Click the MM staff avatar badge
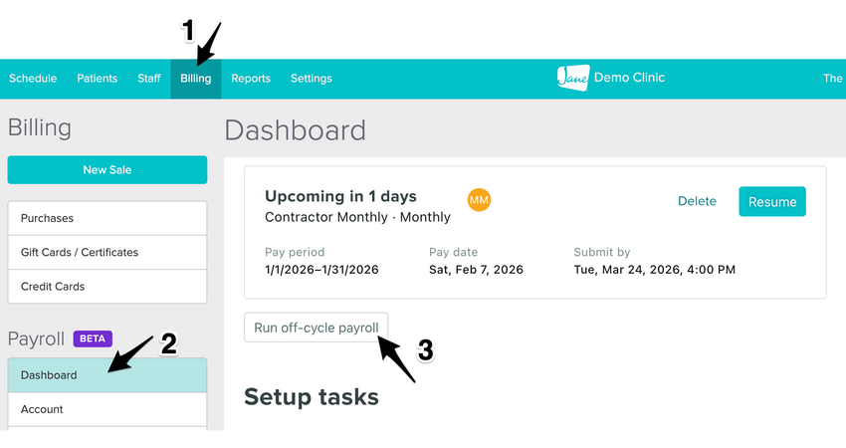The height and width of the screenshot is (448, 846). coord(479,200)
